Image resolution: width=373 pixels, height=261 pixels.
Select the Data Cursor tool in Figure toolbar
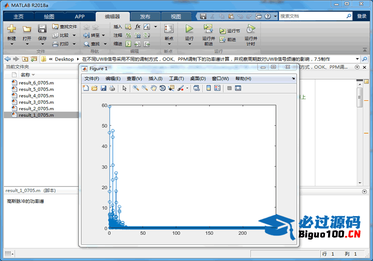click(x=171, y=88)
